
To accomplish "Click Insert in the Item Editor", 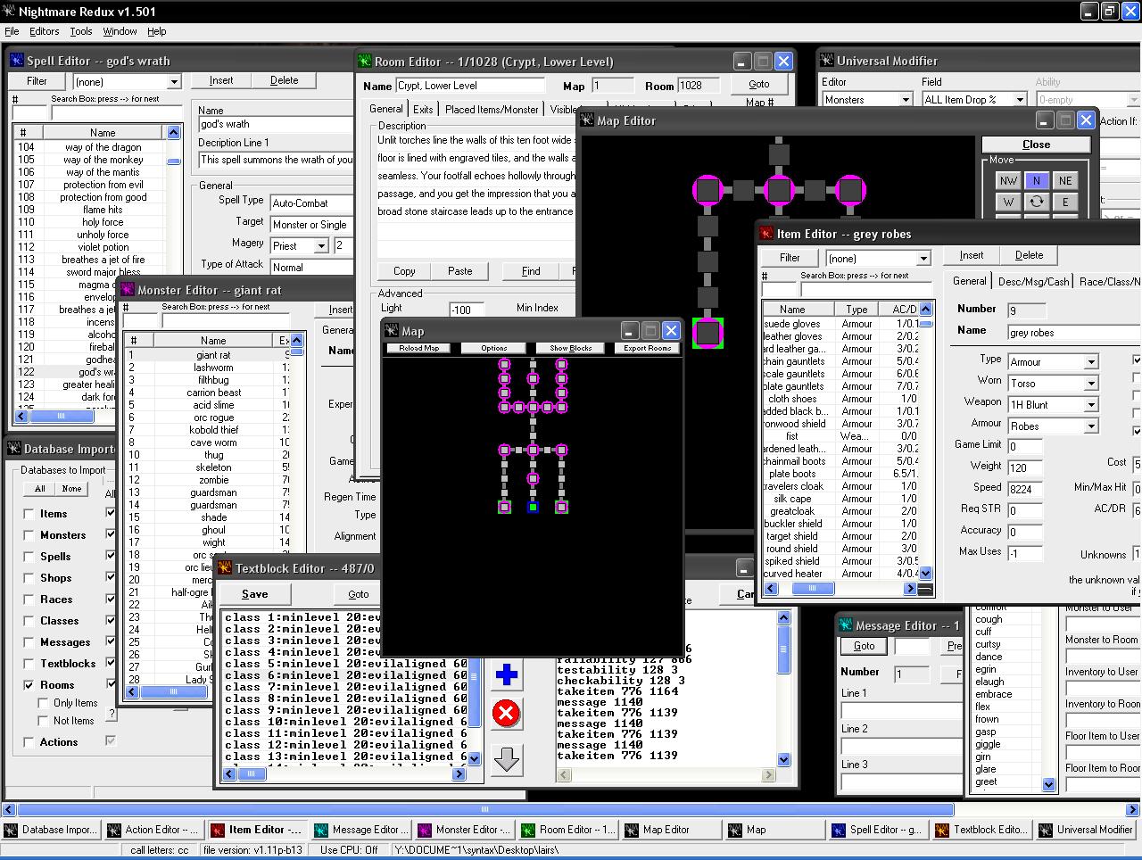I will click(971, 255).
